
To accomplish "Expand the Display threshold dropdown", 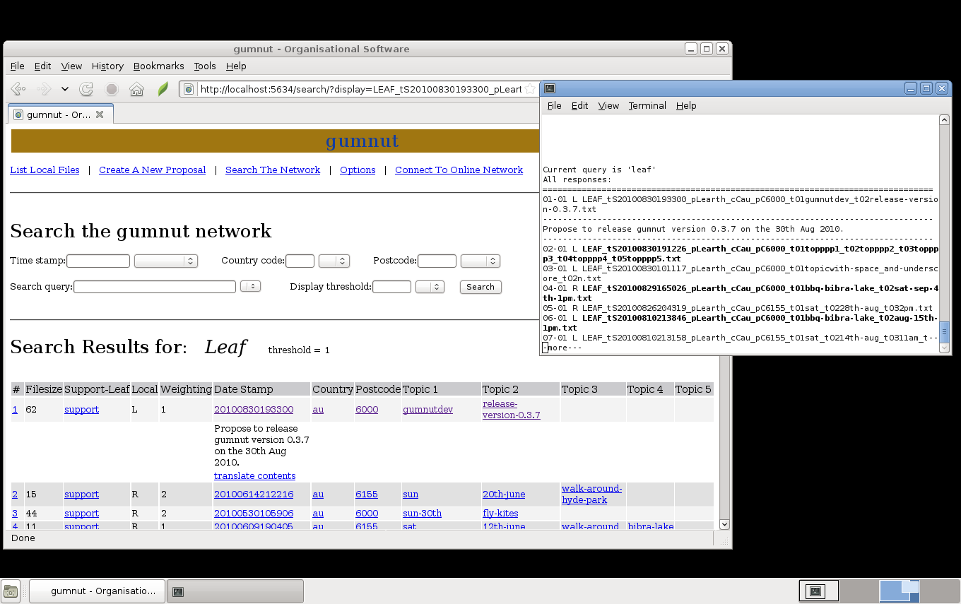I will point(430,287).
